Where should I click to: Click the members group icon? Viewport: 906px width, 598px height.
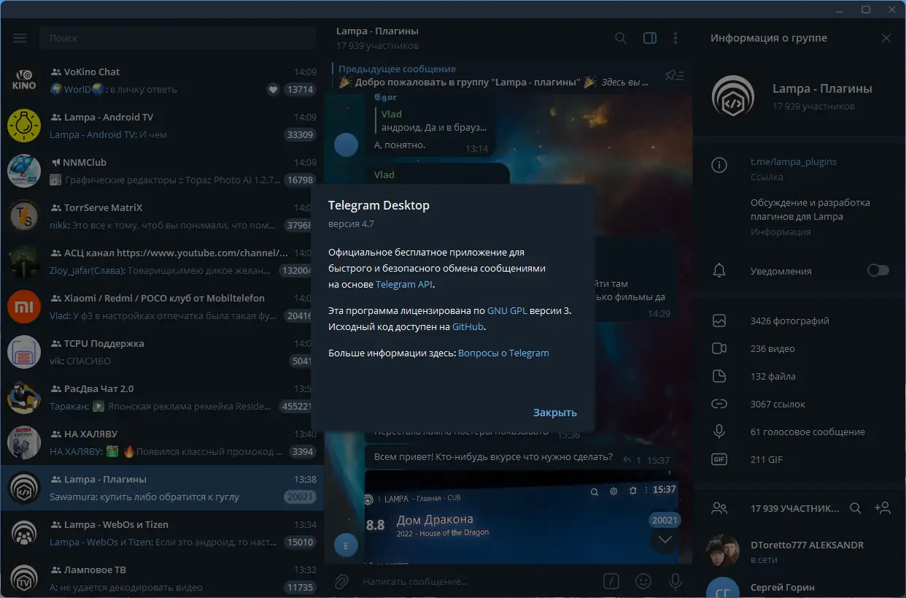point(719,507)
